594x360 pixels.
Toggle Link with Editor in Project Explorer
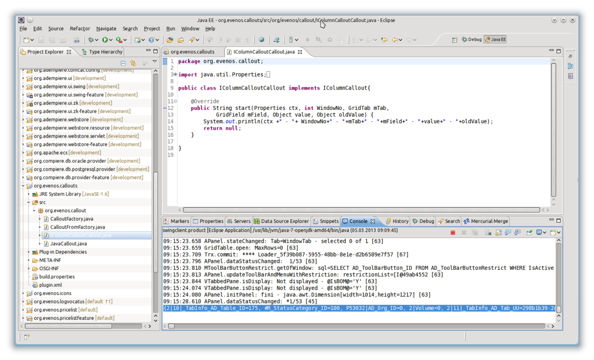133,63
